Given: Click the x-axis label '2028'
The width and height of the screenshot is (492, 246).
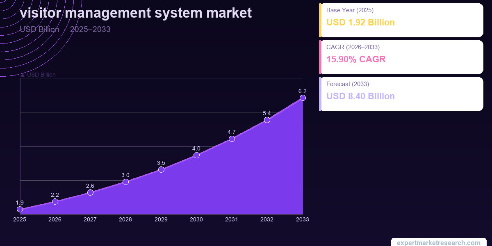Looking at the screenshot, I should (x=125, y=219).
